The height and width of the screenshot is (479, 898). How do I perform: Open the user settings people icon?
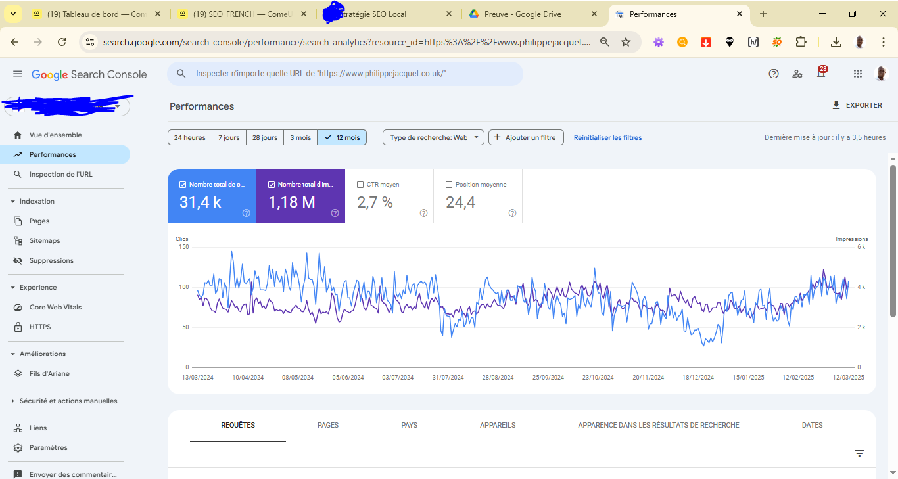[797, 74]
